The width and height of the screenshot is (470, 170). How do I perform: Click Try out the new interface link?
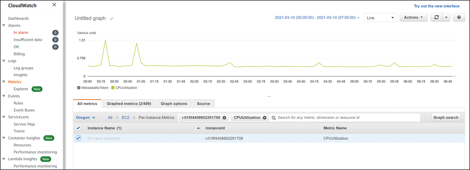pos(436,6)
